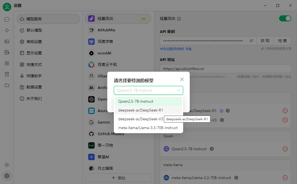Switch theme with the sun icon
297x184 pixels.
point(7,165)
